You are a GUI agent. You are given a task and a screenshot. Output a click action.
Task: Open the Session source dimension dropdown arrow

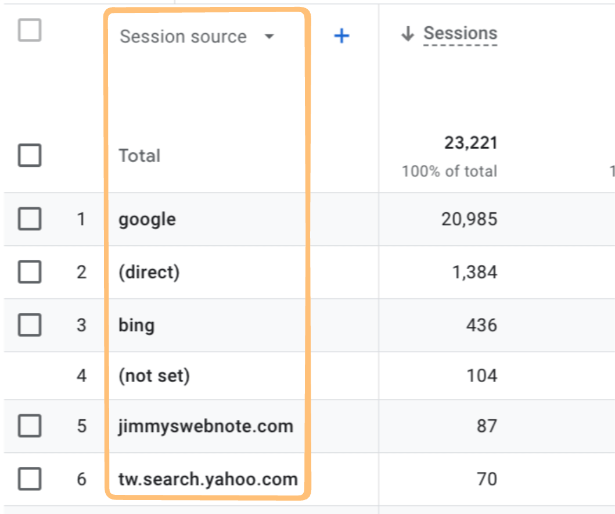[269, 36]
